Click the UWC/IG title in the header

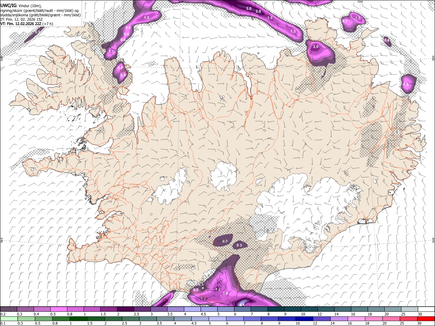[8, 5]
